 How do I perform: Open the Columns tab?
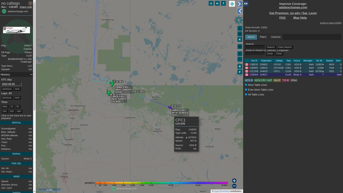(276, 37)
